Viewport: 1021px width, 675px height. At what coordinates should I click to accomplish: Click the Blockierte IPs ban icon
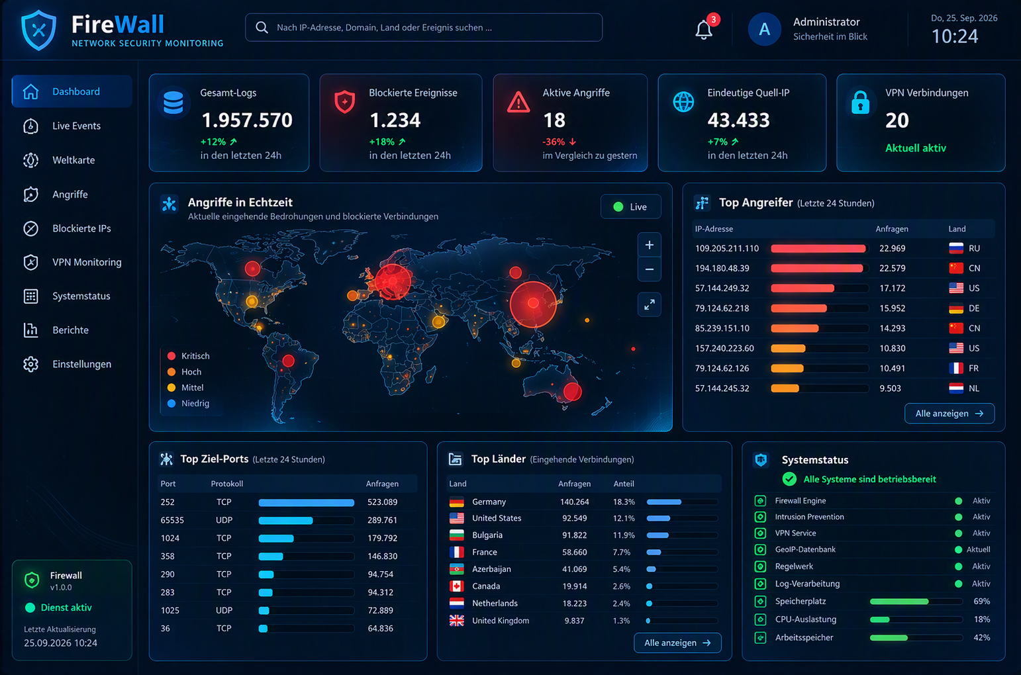[30, 228]
